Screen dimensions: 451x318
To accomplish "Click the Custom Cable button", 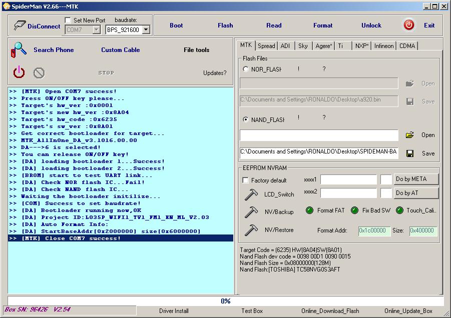I will 121,49.
